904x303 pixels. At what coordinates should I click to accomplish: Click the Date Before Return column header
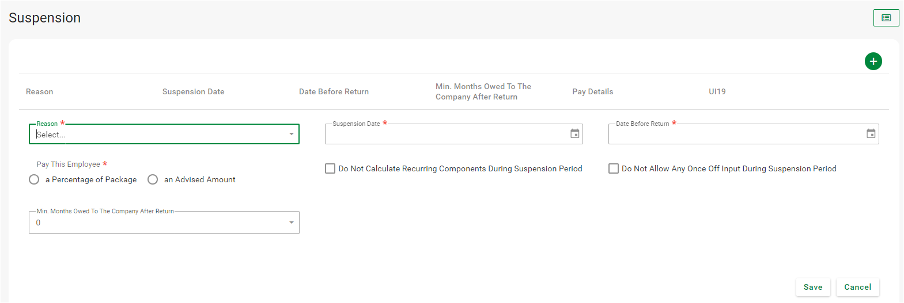334,91
